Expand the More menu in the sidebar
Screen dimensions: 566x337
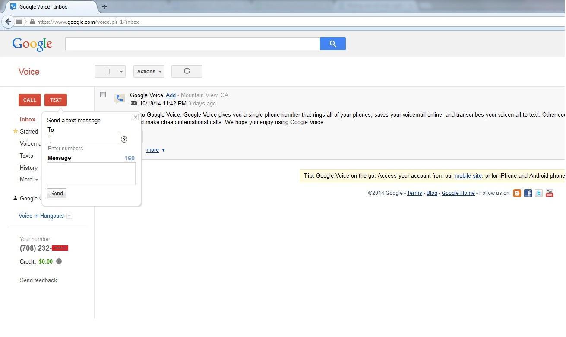pyautogui.click(x=28, y=179)
